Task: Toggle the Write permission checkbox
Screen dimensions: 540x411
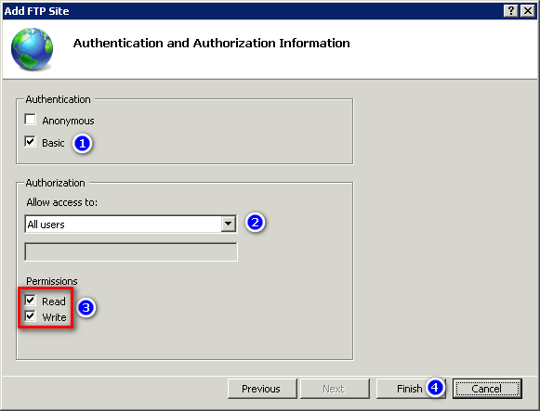Action: point(31,316)
